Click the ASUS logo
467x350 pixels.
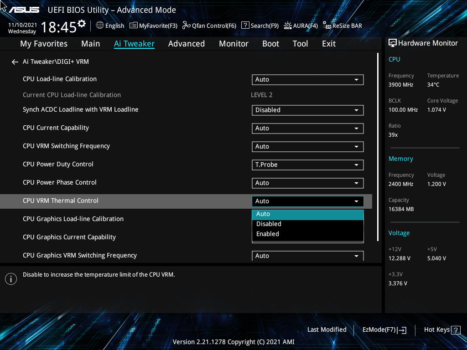pos(24,10)
